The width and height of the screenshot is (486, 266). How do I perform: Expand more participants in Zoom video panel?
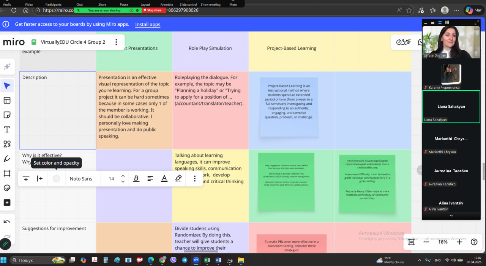(x=451, y=216)
